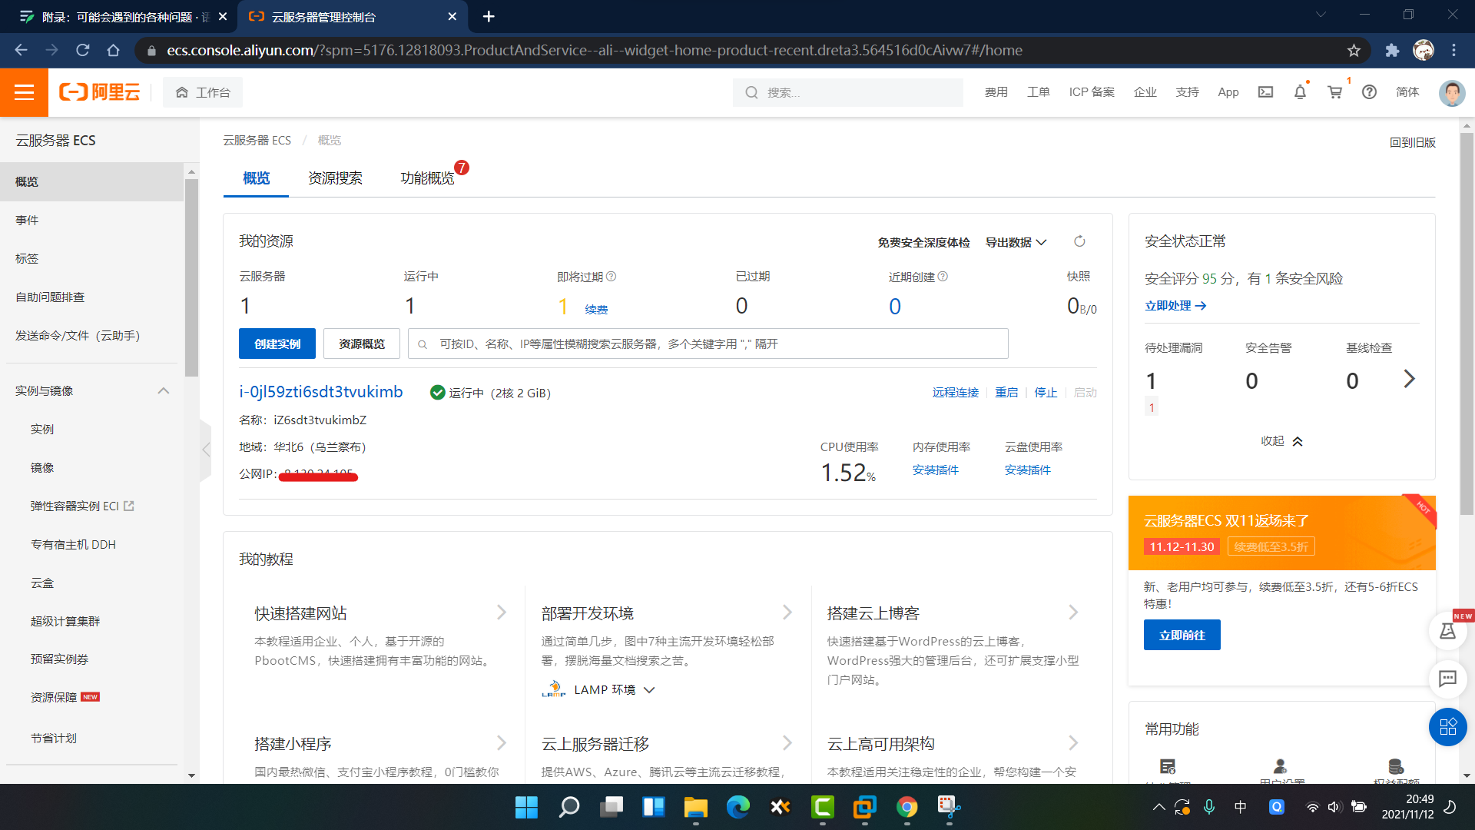Open the 快速搭建网站 tutorial arrow
This screenshot has width=1475, height=830.
coord(501,613)
